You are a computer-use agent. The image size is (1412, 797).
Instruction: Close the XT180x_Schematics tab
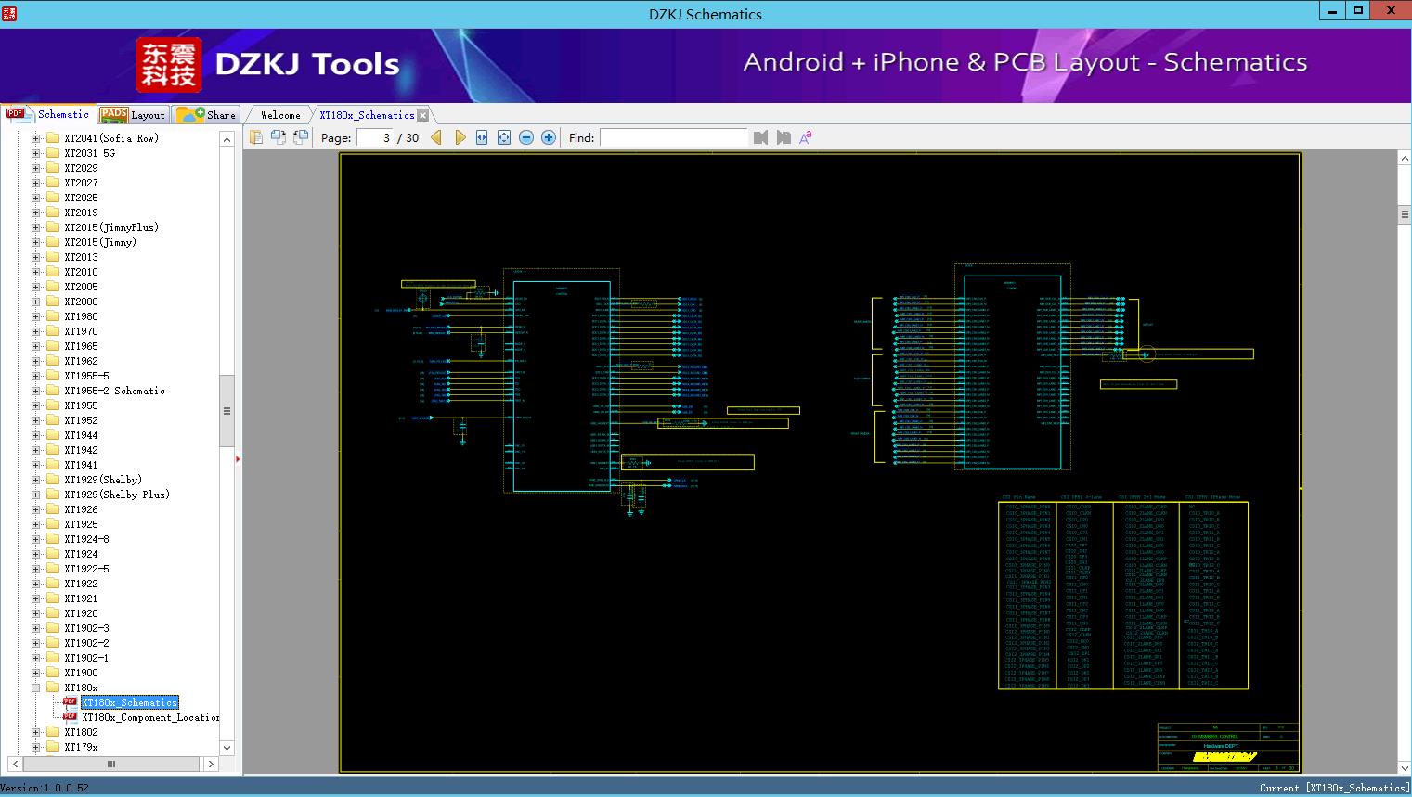[x=423, y=115]
